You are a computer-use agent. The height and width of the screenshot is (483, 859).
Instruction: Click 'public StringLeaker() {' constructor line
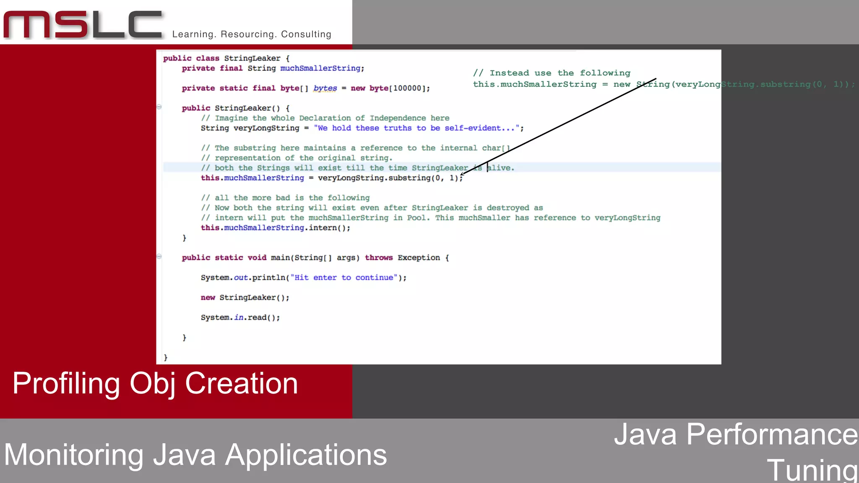tap(236, 108)
